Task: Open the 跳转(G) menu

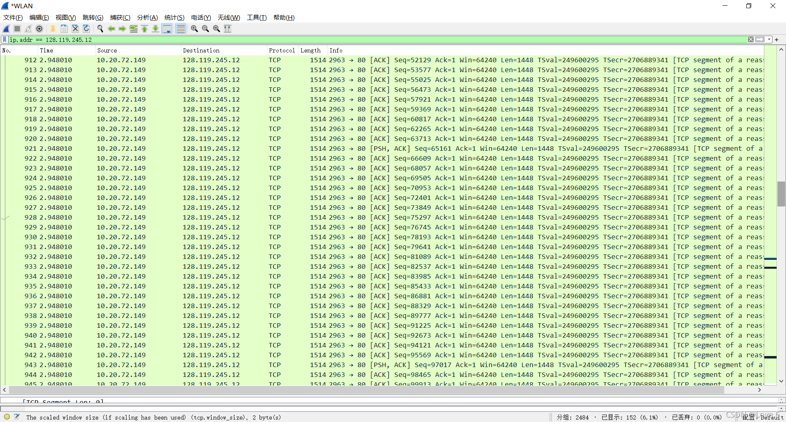Action: tap(93, 18)
